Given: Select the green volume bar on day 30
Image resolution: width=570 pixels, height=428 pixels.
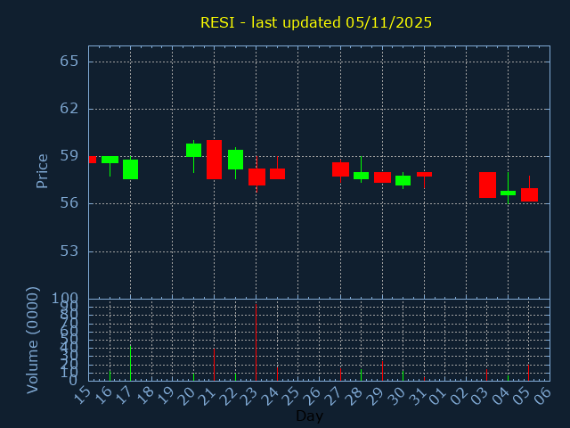Looking at the screenshot, I should click(x=403, y=375).
